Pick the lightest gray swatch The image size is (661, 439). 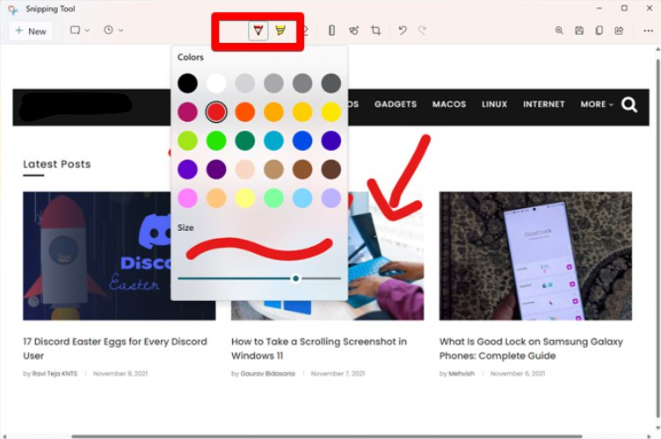(x=245, y=83)
